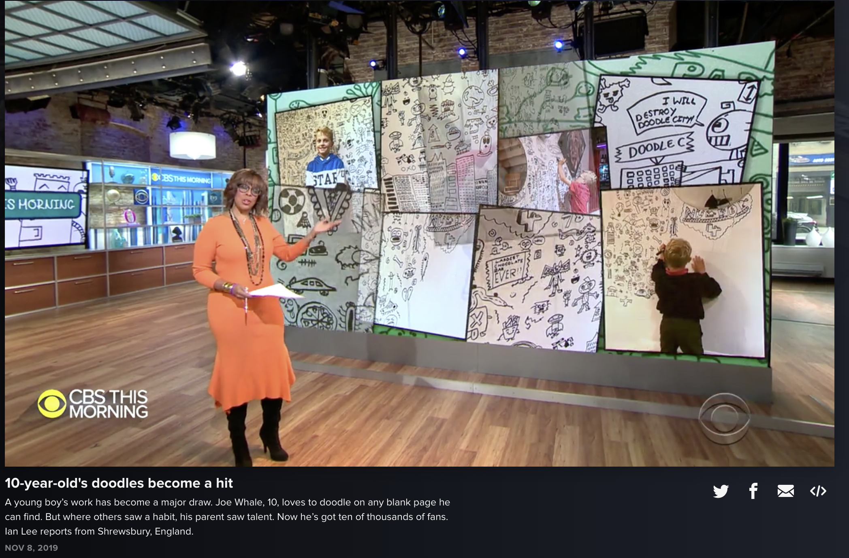Viewport: 849px width, 558px height.
Task: Share the video on Facebook
Action: [x=753, y=491]
